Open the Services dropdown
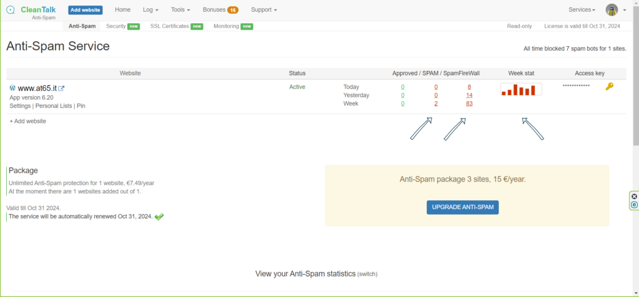Image resolution: width=639 pixels, height=297 pixels. click(x=582, y=10)
